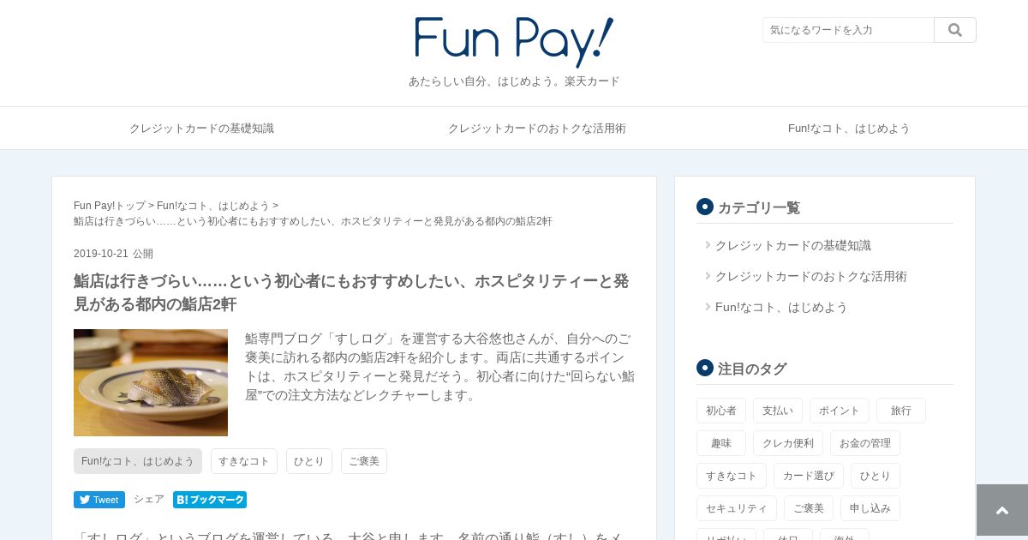Click the Hatena B! ブックマーク button
1028x540 pixels.
(210, 500)
